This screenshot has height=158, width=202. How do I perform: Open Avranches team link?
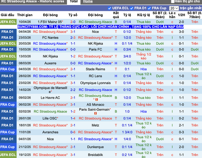[x=50, y=132]
